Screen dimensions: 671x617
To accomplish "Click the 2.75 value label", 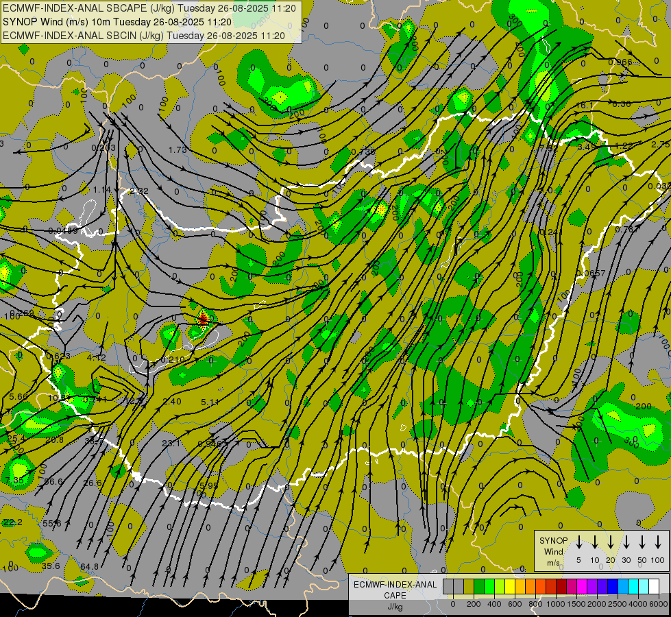I will pyautogui.click(x=661, y=145).
